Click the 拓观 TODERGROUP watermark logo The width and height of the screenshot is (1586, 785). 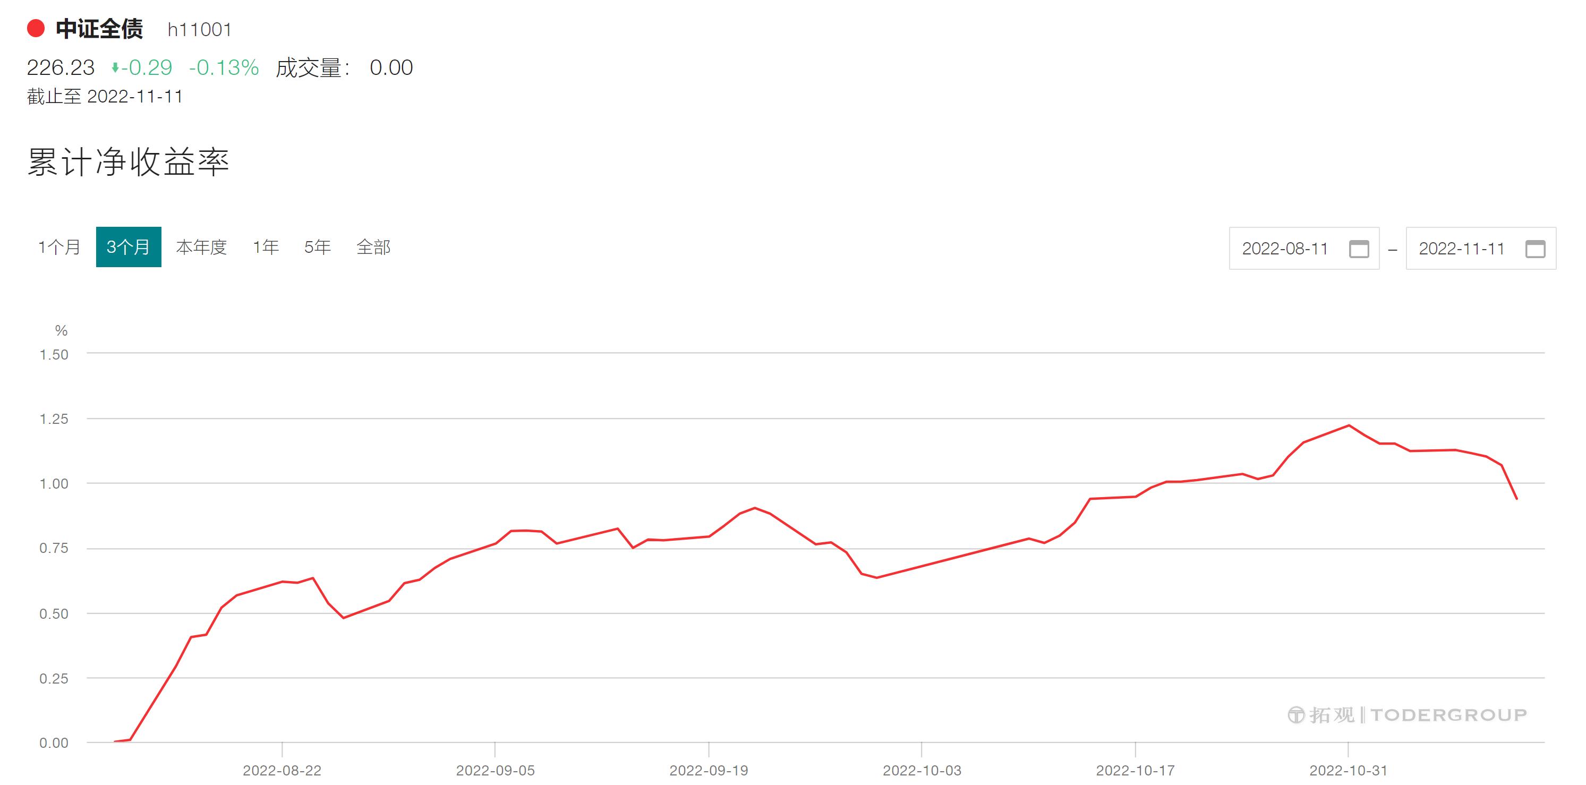coord(1407,715)
